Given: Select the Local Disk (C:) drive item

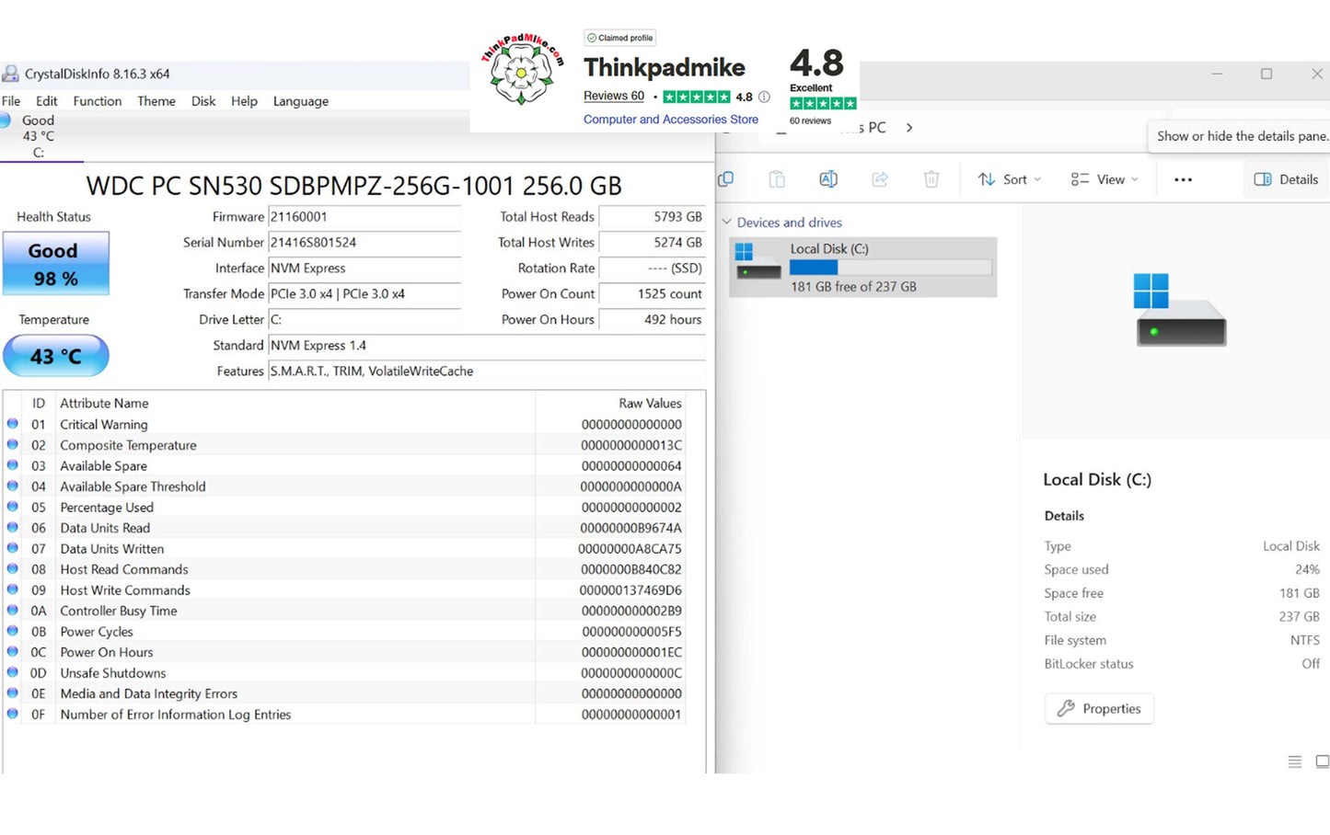Looking at the screenshot, I should click(x=863, y=268).
